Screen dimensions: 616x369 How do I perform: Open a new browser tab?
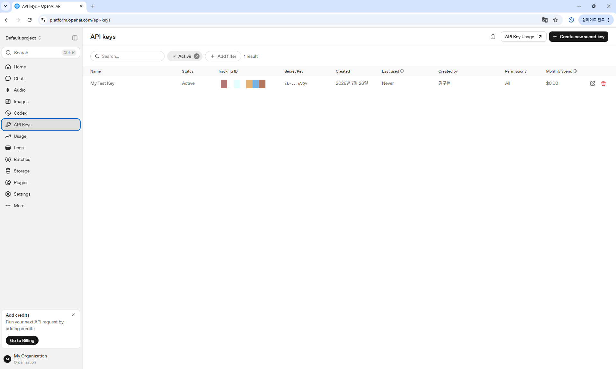[93, 6]
